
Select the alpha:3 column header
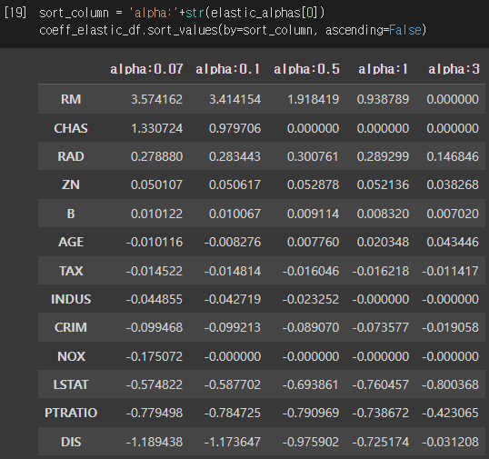coord(454,69)
